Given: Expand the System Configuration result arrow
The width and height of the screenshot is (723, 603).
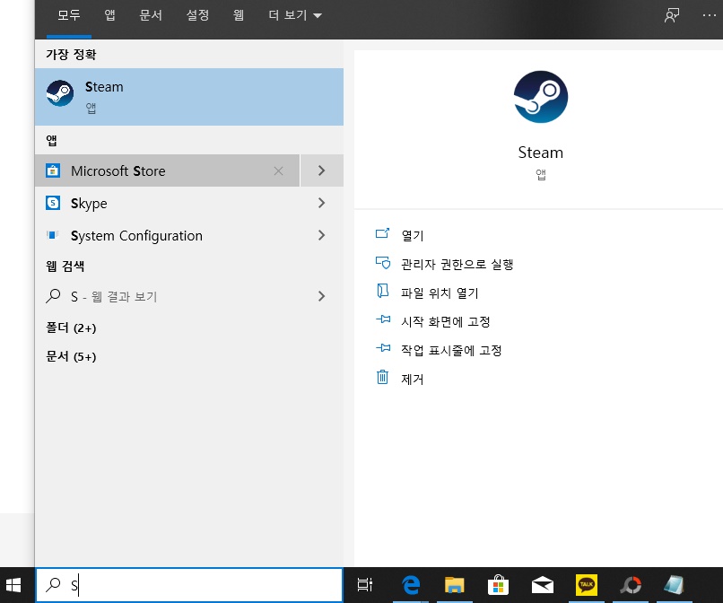Looking at the screenshot, I should 322,235.
